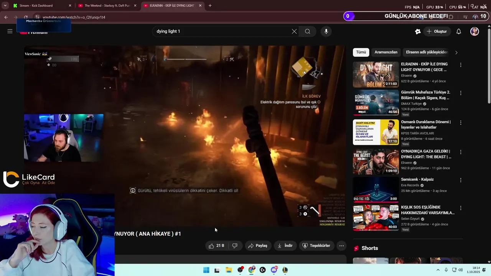Open the Elraenn channel name link
The height and width of the screenshot is (276, 491).
pos(406,76)
